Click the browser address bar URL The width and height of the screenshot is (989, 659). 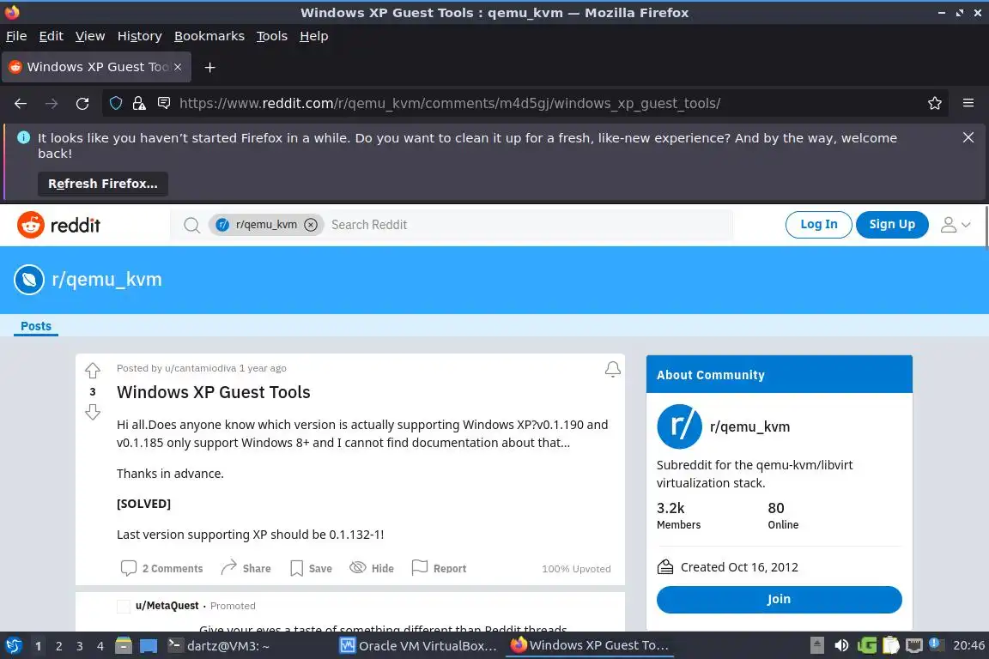450,104
